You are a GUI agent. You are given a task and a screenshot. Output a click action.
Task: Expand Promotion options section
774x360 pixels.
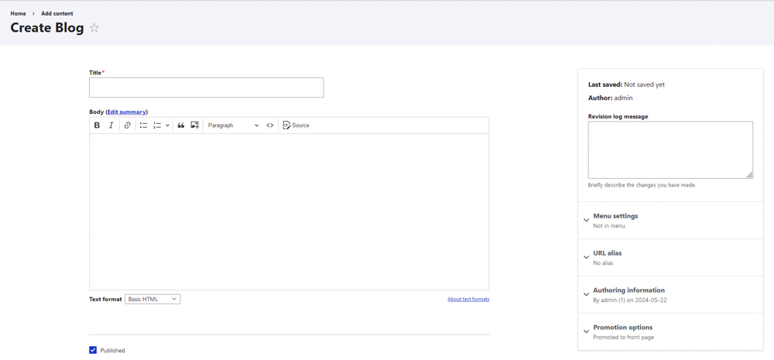tap(670, 331)
